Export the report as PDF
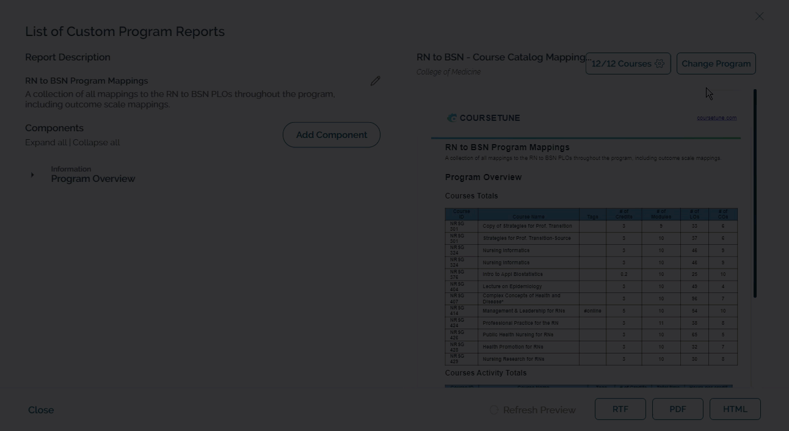 click(677, 409)
